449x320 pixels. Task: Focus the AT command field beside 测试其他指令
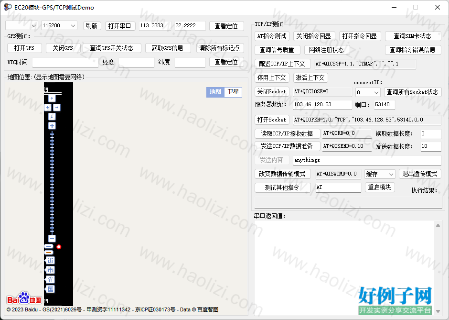click(339, 188)
